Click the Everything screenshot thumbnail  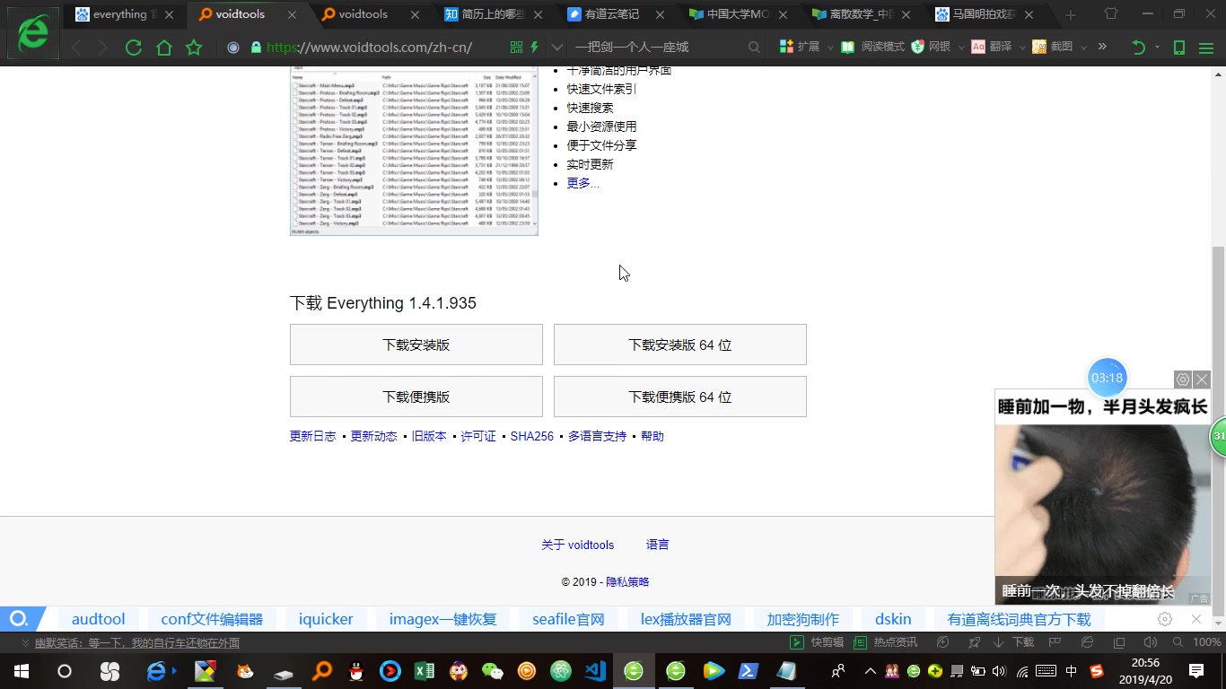point(414,151)
